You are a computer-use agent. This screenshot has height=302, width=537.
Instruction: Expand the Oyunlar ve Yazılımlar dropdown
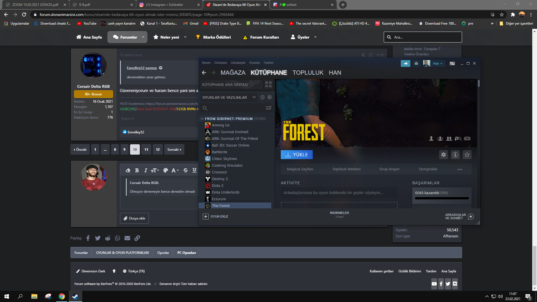pos(254,97)
